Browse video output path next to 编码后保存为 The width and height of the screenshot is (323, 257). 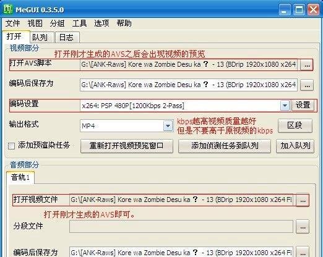[307, 85]
